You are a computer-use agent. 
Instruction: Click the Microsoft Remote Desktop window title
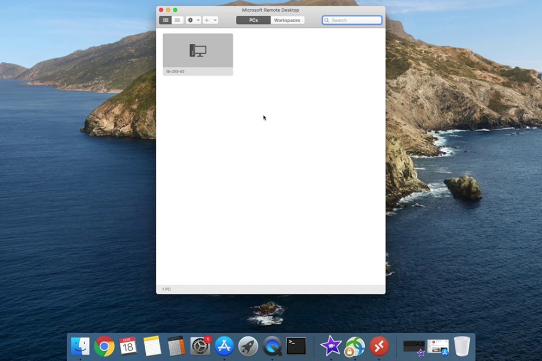(x=270, y=10)
